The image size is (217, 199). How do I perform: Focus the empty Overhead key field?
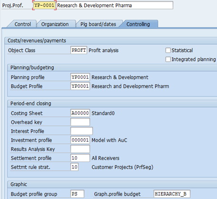pyautogui.click(x=80, y=122)
